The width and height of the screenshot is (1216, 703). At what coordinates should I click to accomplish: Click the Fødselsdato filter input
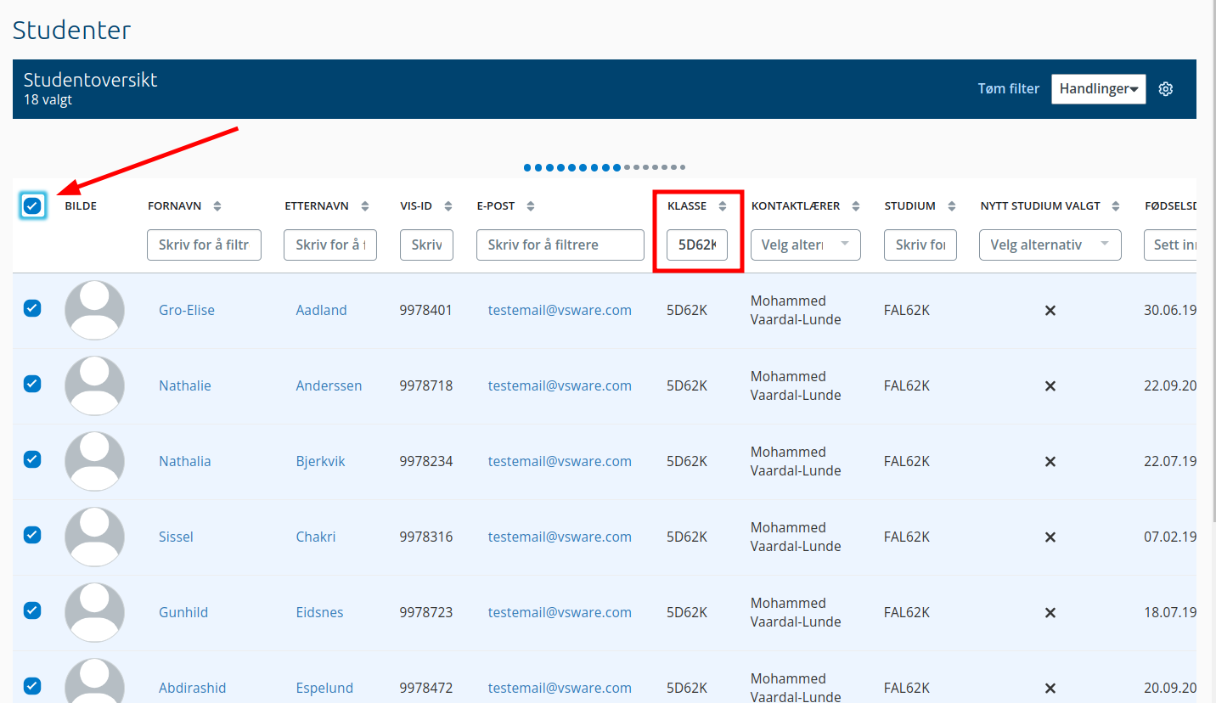coord(1170,245)
